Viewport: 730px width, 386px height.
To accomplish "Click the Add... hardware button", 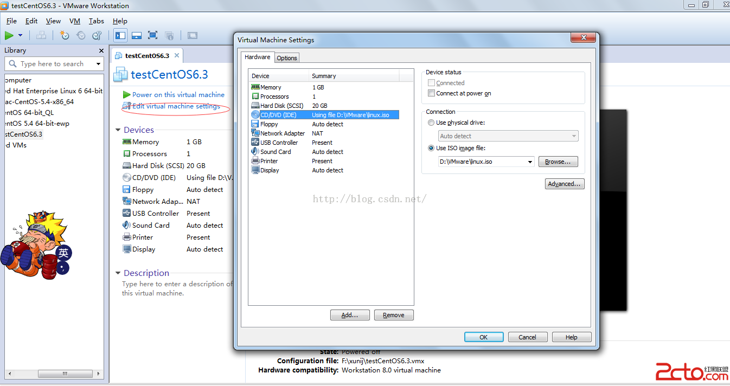I will (x=350, y=315).
